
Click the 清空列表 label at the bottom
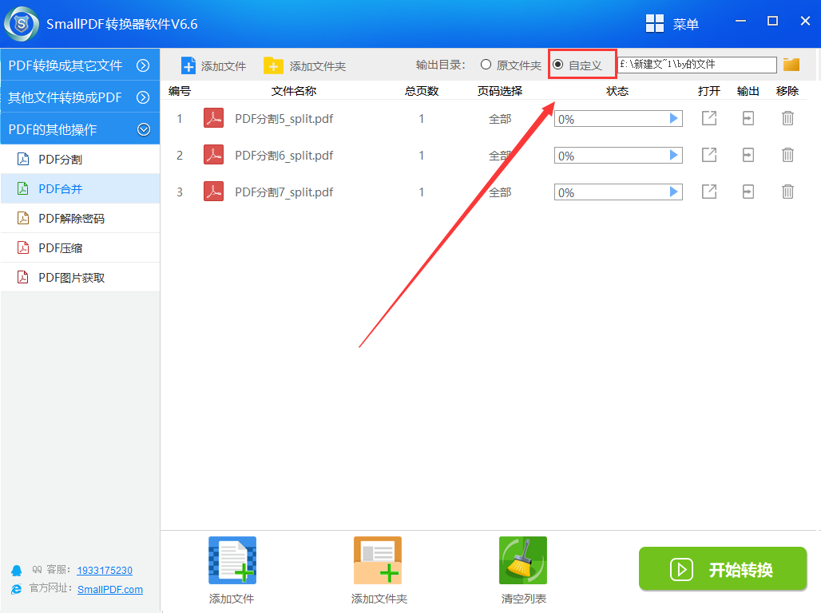click(x=524, y=599)
